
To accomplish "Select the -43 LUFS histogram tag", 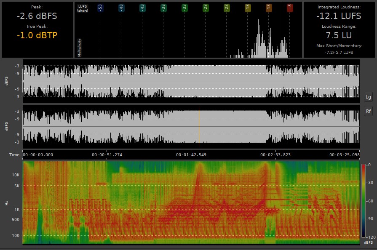I will [142, 8].
